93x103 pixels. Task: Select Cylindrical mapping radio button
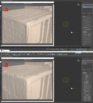coord(85,75)
